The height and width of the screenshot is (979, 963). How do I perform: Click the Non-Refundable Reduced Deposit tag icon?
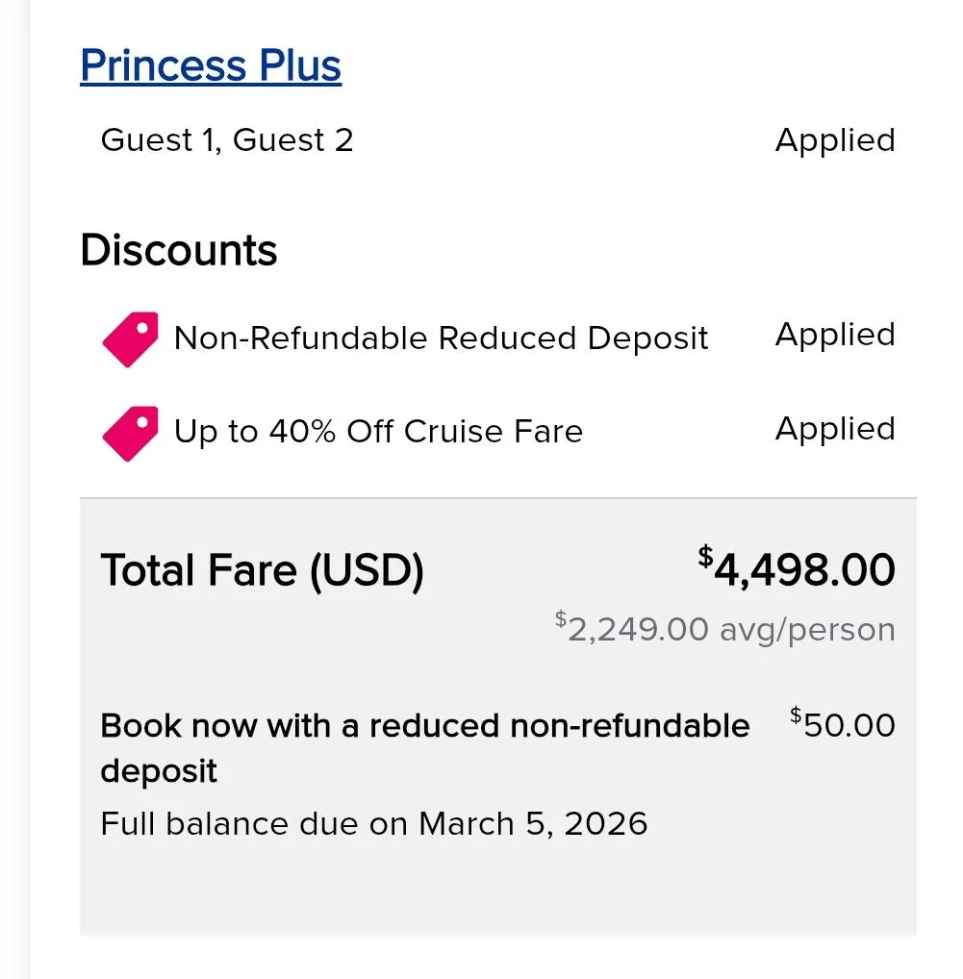tap(130, 339)
